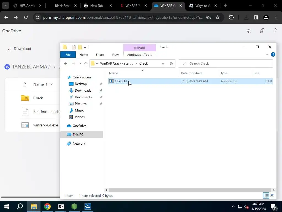Reload the page in Chrome
Image resolution: width=282 pixels, height=212 pixels.
pos(26,17)
